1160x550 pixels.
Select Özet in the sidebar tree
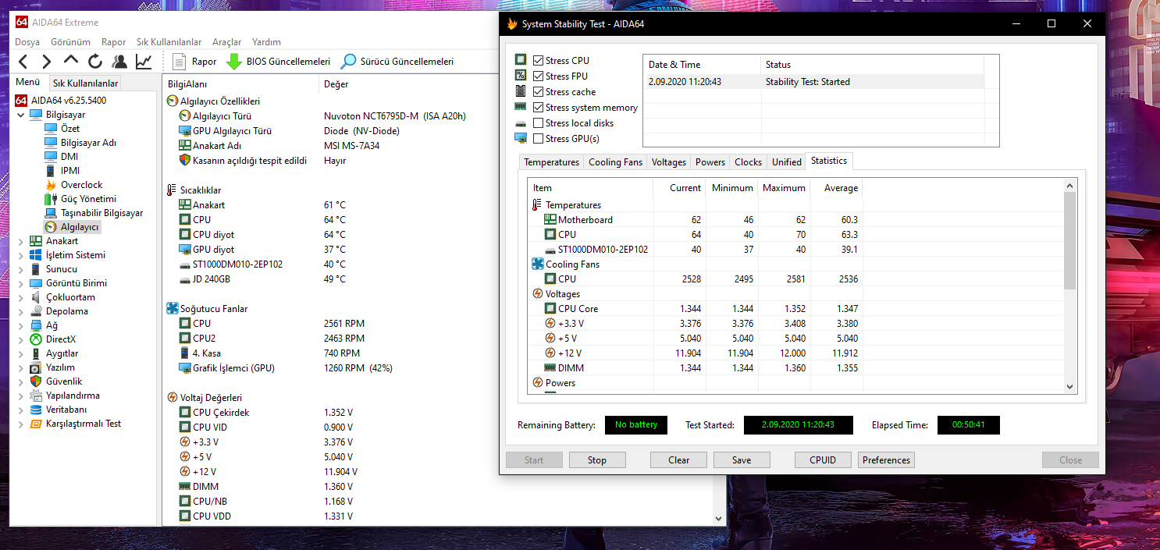[x=62, y=129]
